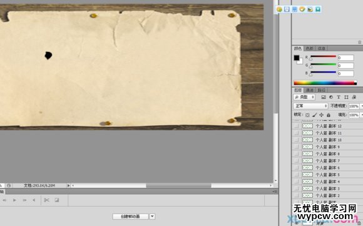The width and height of the screenshot is (363, 226).
Task: Click the transition icon beside the scissors
Action: tap(57, 200)
